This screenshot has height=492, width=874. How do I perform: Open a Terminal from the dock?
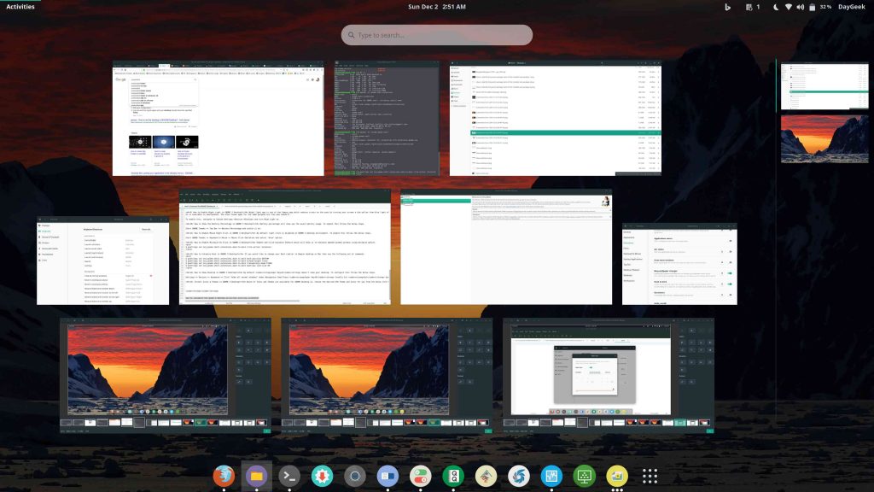[x=288, y=475]
